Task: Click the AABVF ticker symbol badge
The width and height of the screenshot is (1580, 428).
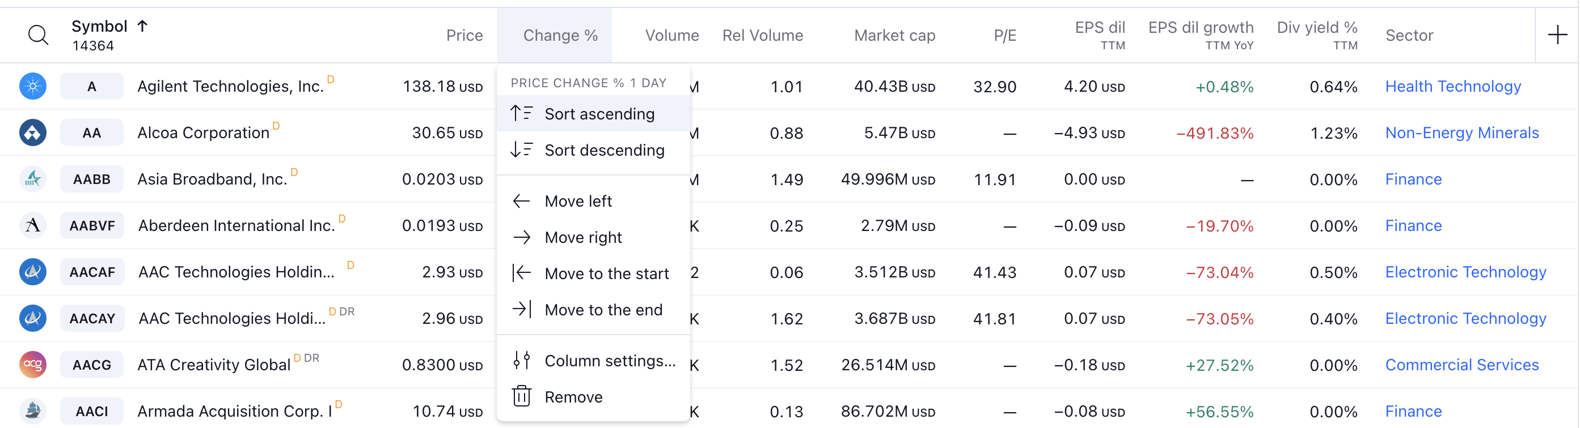Action: (92, 226)
